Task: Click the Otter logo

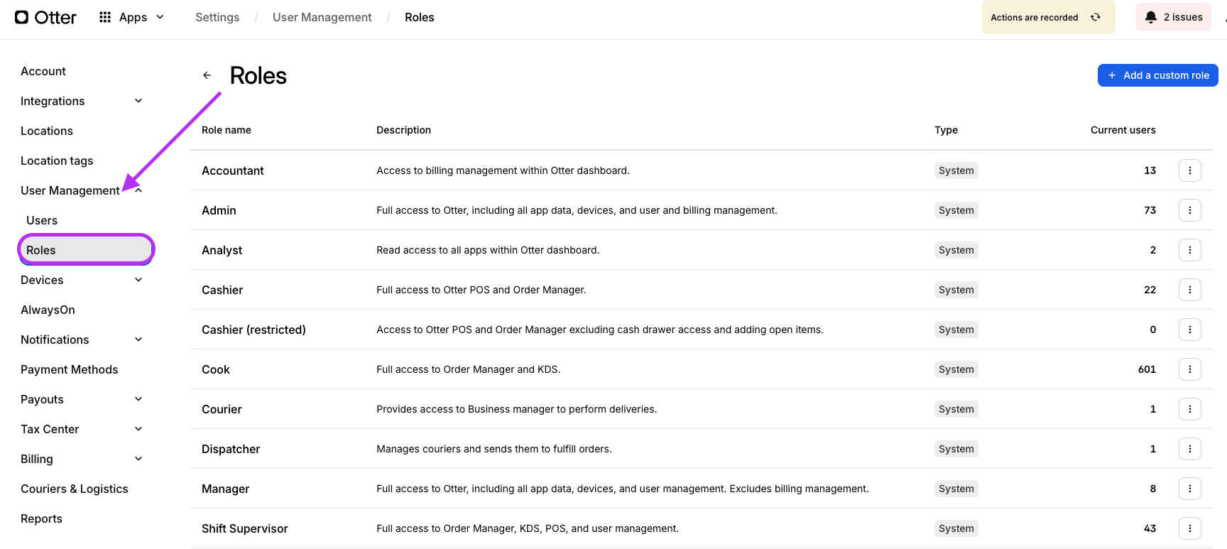Action: click(45, 17)
